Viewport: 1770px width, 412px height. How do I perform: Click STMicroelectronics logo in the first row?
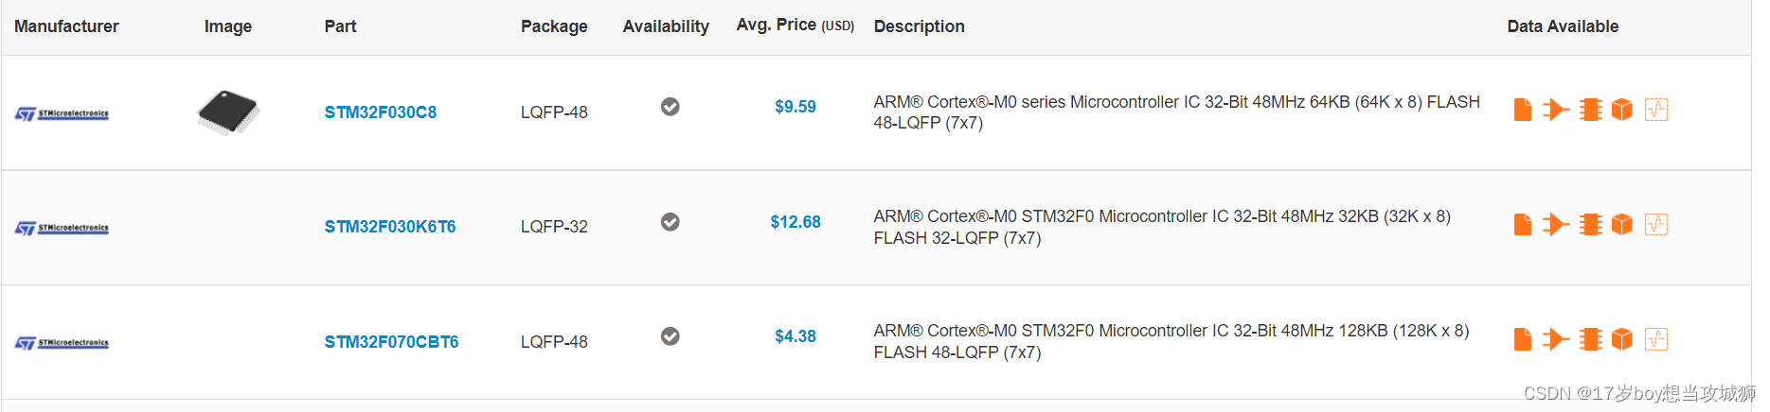click(x=62, y=114)
